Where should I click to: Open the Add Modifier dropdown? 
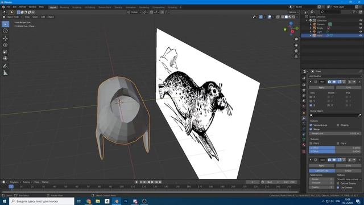pyautogui.click(x=335, y=76)
